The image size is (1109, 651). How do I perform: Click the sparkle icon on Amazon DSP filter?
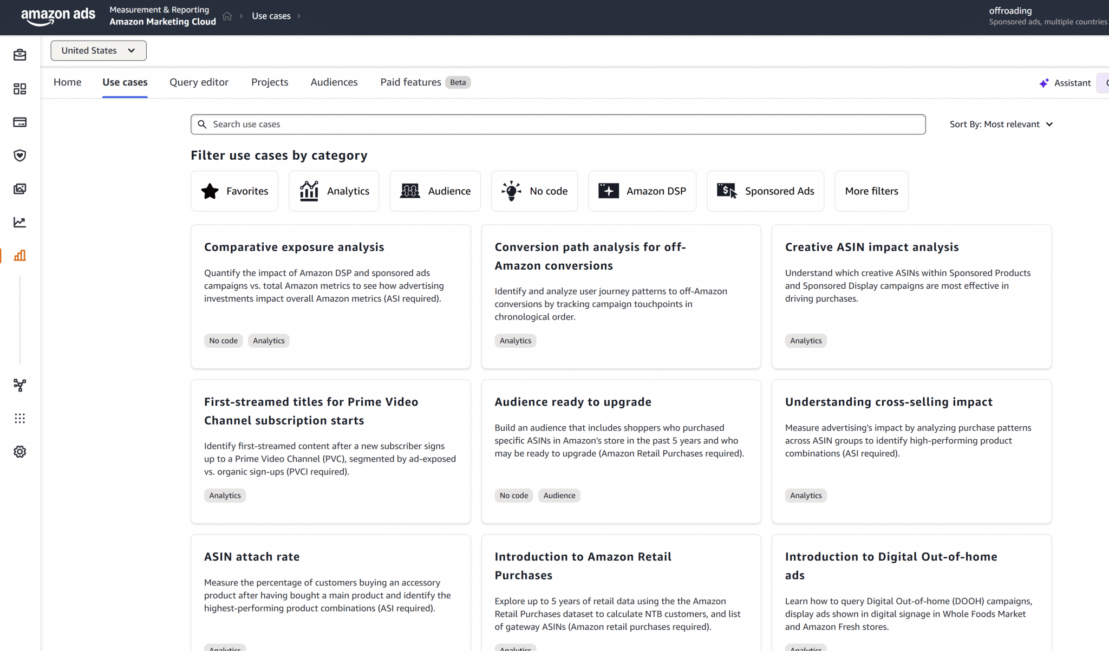click(x=609, y=191)
